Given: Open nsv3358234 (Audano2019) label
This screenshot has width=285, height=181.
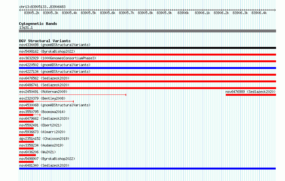Looking at the screenshot, I should point(41,145).
